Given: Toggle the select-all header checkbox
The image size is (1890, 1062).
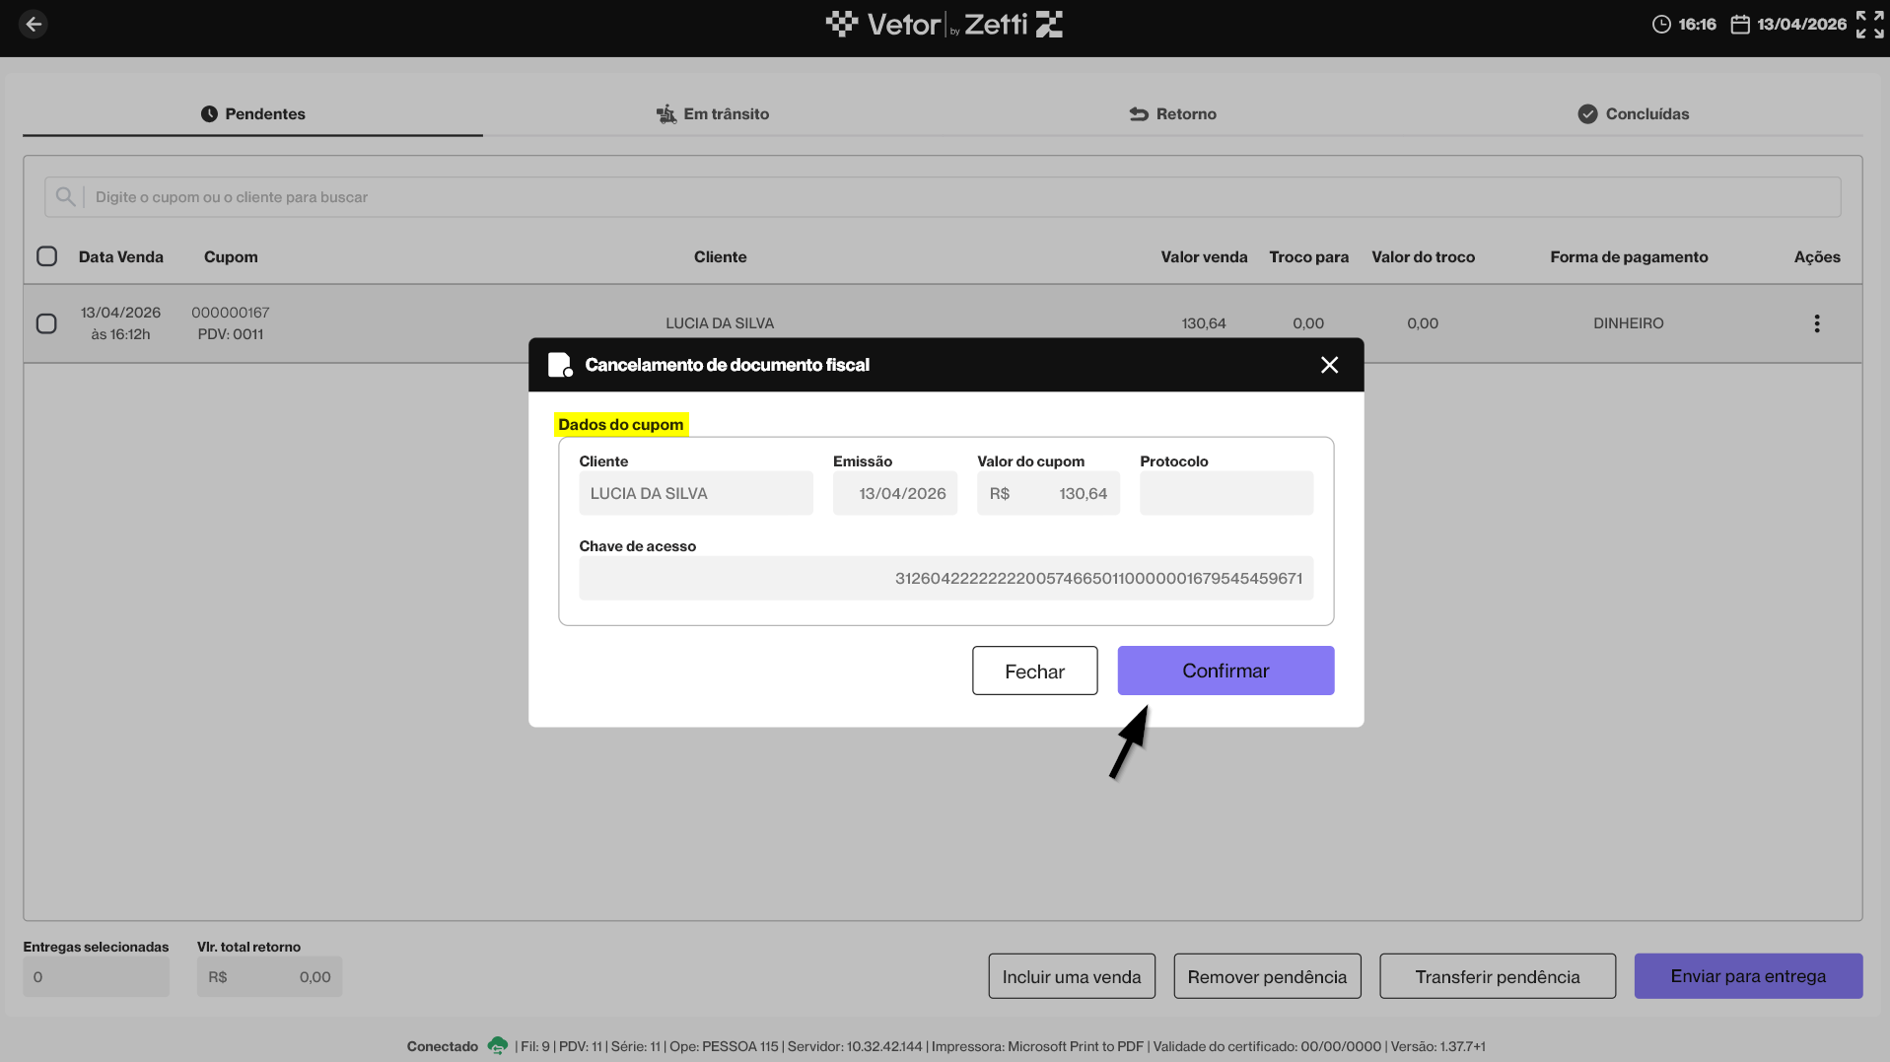Looking at the screenshot, I should (x=46, y=256).
